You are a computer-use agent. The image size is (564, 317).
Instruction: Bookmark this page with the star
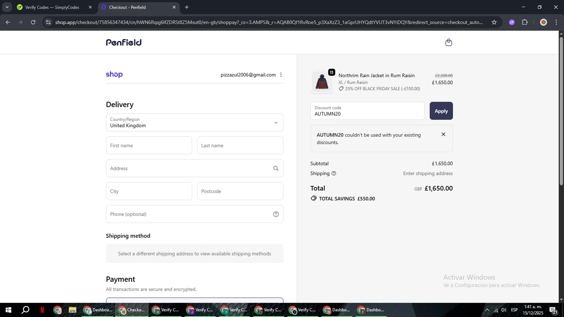point(494,22)
